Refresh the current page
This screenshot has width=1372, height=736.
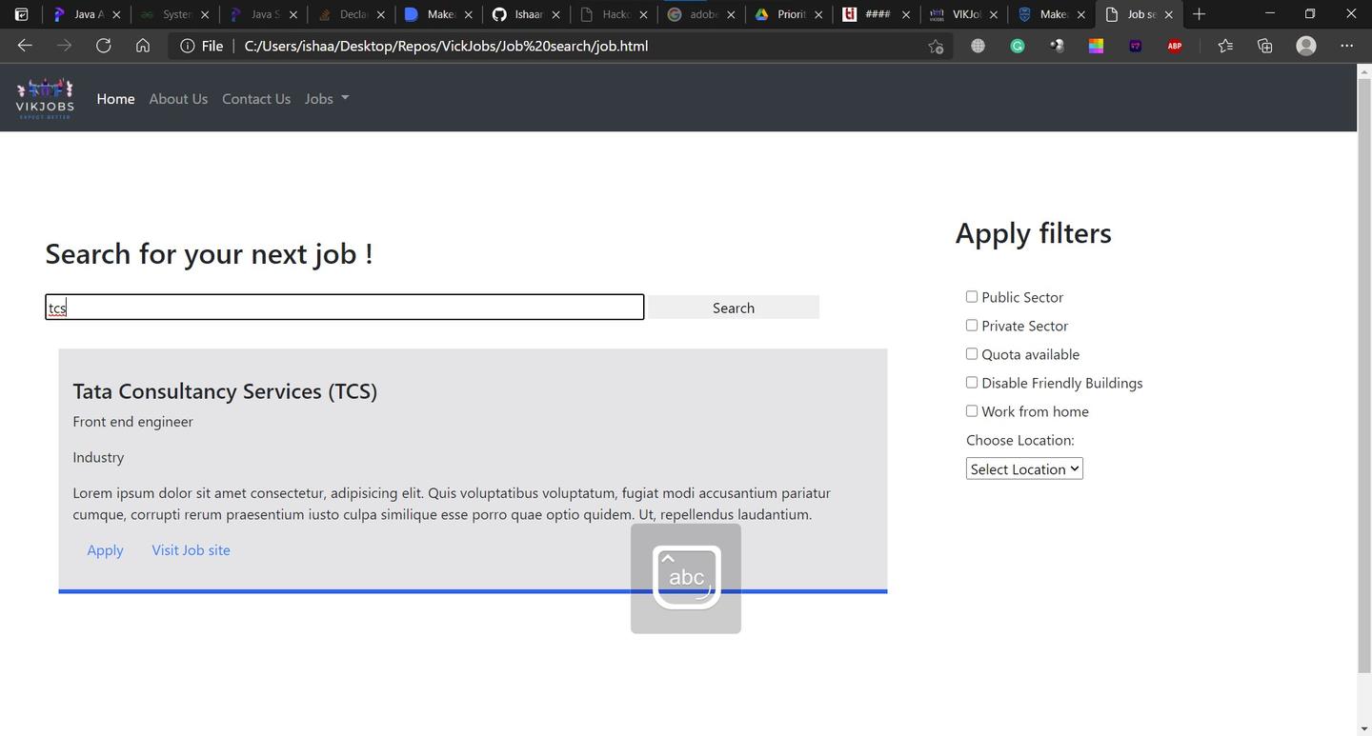[103, 46]
